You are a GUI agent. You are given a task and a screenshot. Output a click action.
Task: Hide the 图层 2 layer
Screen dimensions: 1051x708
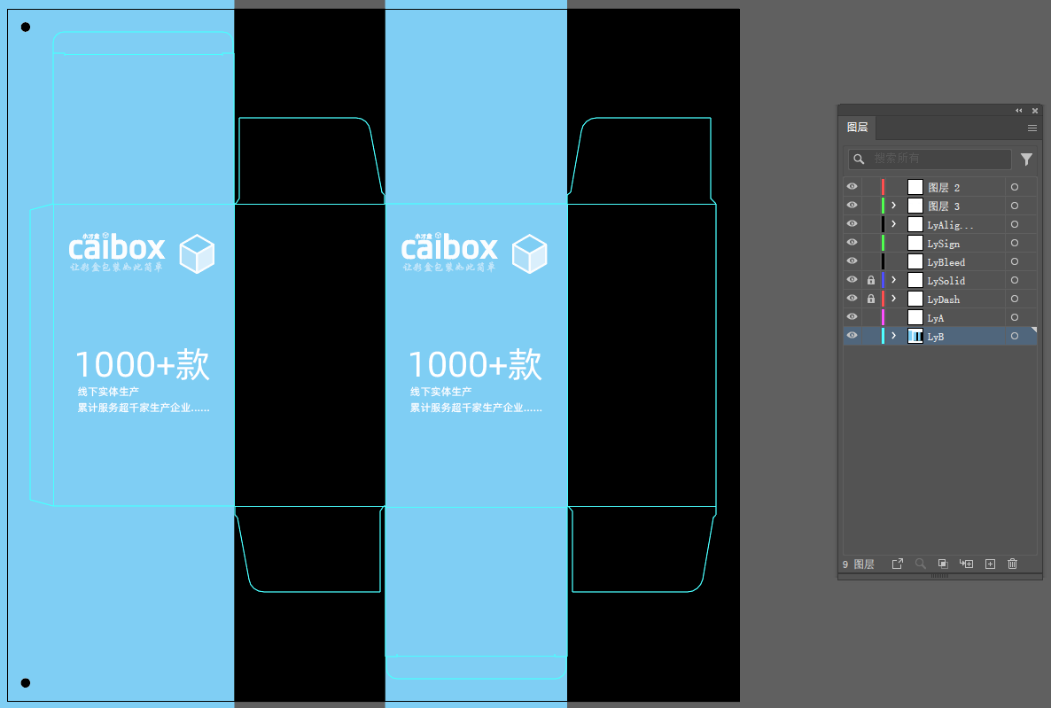tap(852, 187)
